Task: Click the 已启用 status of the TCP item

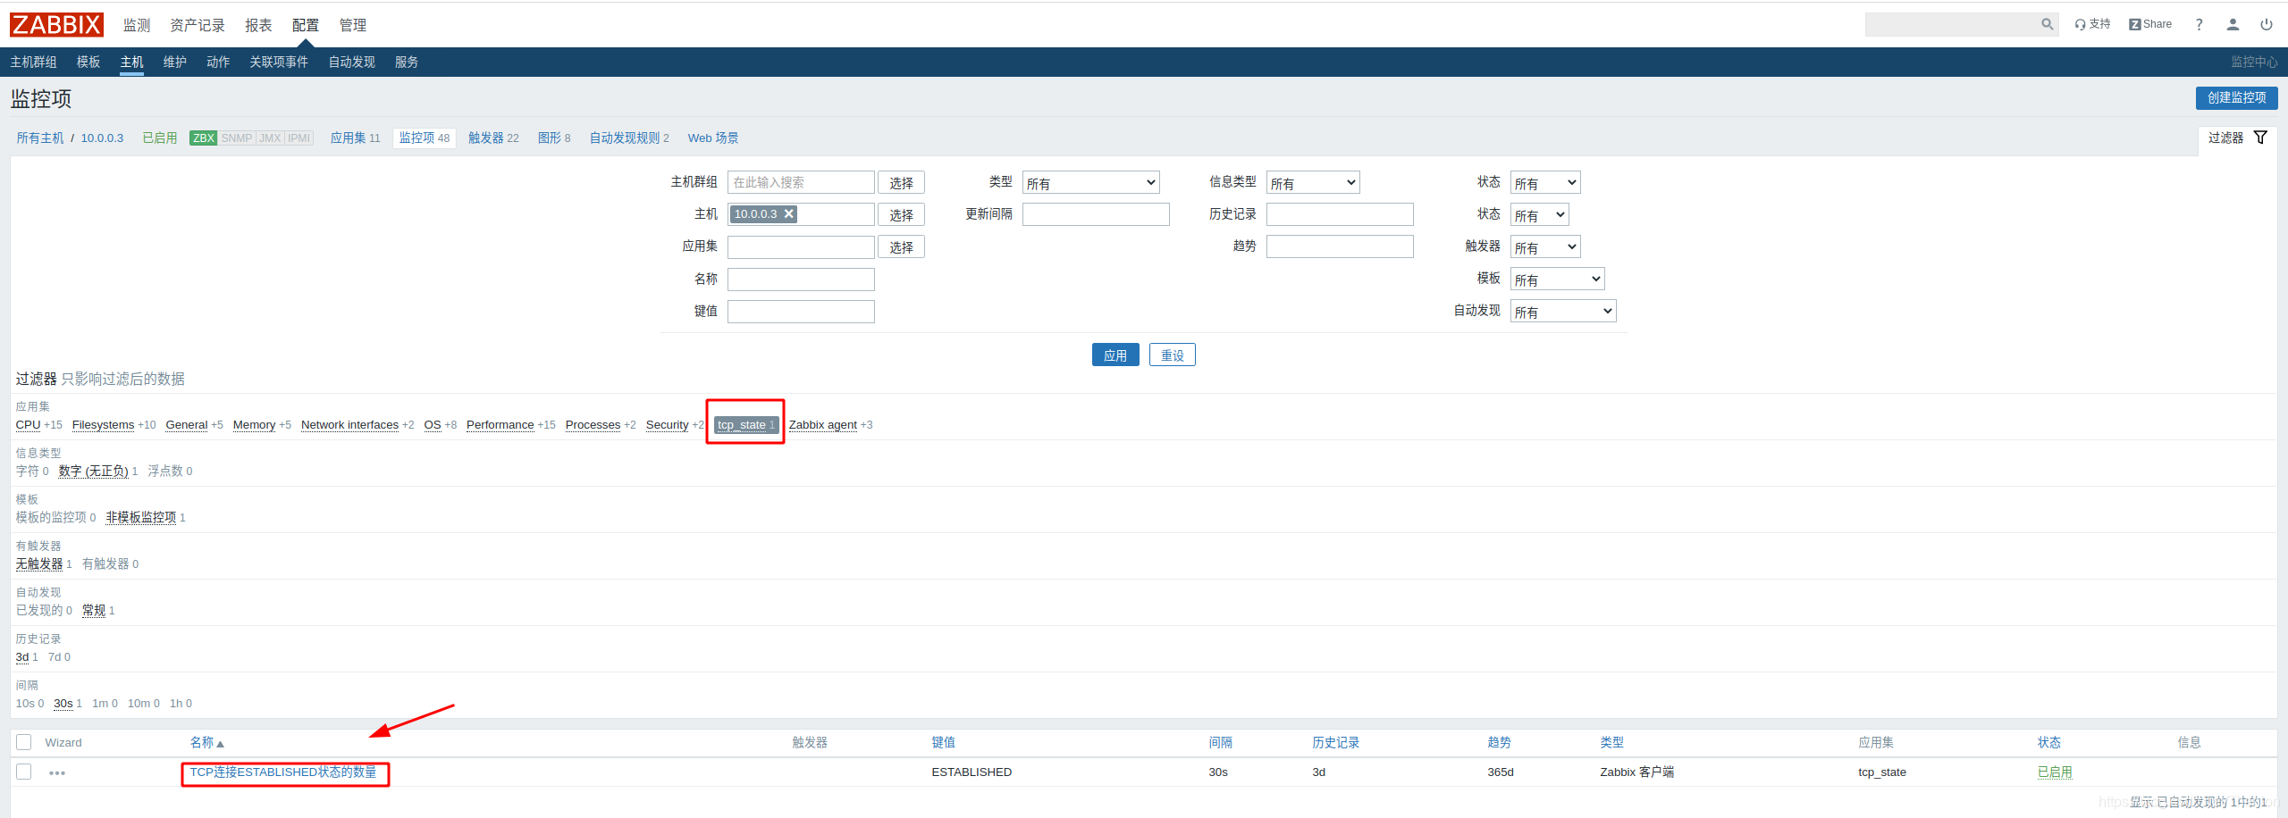Action: coord(2055,772)
